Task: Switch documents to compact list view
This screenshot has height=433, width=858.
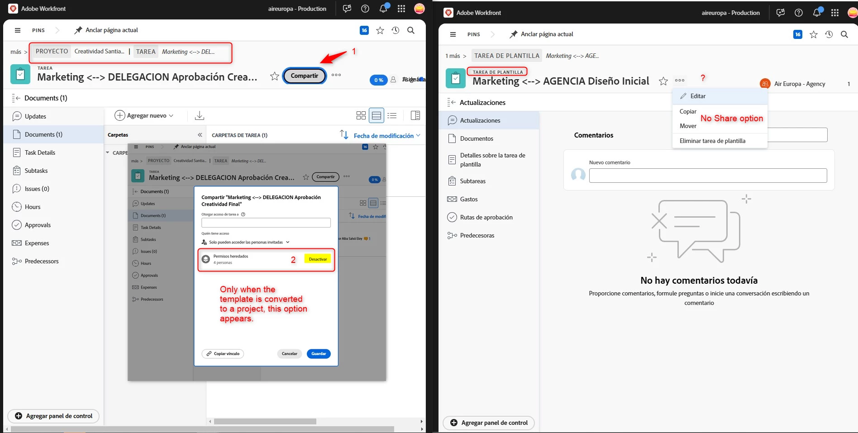Action: pos(392,115)
